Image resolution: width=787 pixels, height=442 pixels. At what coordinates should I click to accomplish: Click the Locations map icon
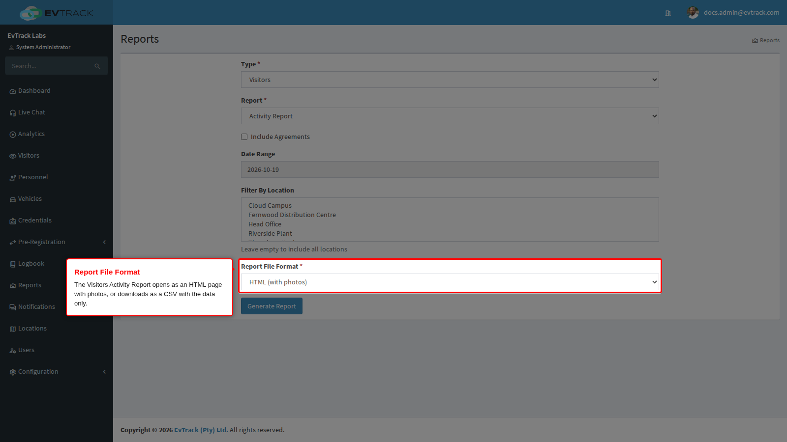(x=13, y=329)
